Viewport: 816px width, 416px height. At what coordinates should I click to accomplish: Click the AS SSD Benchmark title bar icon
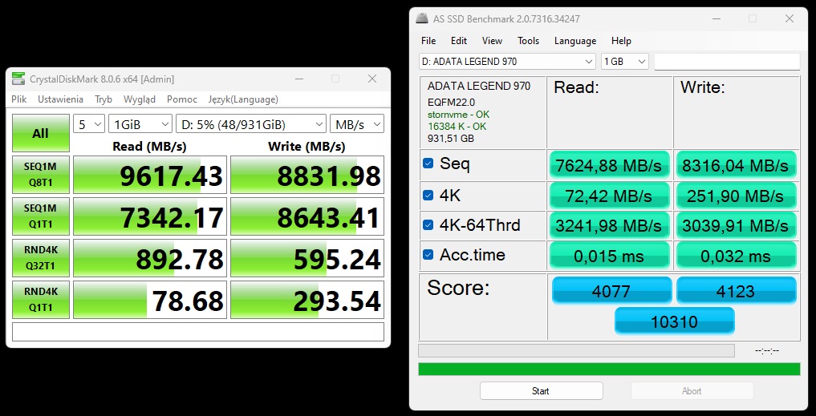422,18
